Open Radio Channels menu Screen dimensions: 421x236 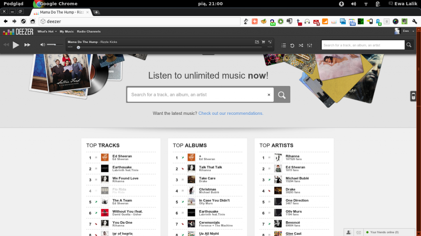89,31
